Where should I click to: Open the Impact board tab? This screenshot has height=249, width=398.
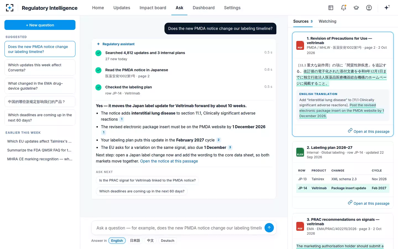[153, 8]
